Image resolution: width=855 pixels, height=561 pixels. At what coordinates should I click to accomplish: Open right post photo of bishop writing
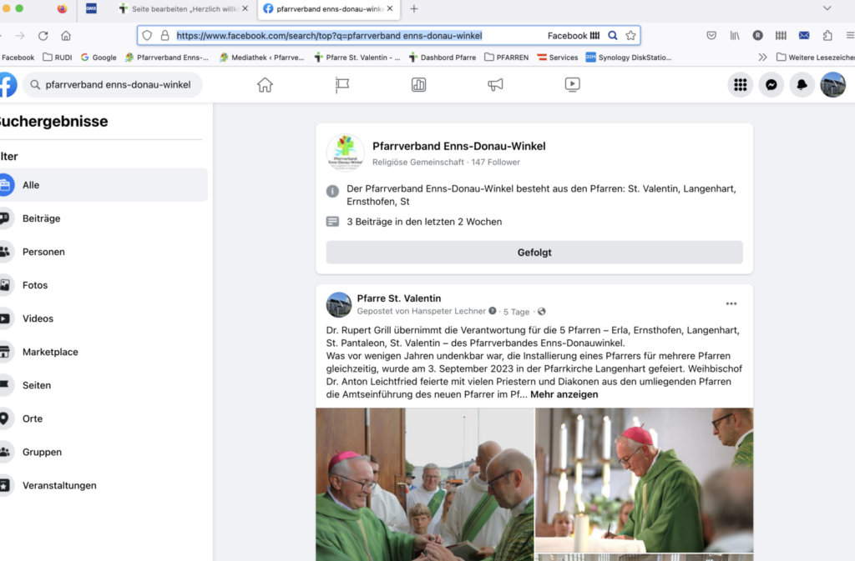(x=644, y=480)
